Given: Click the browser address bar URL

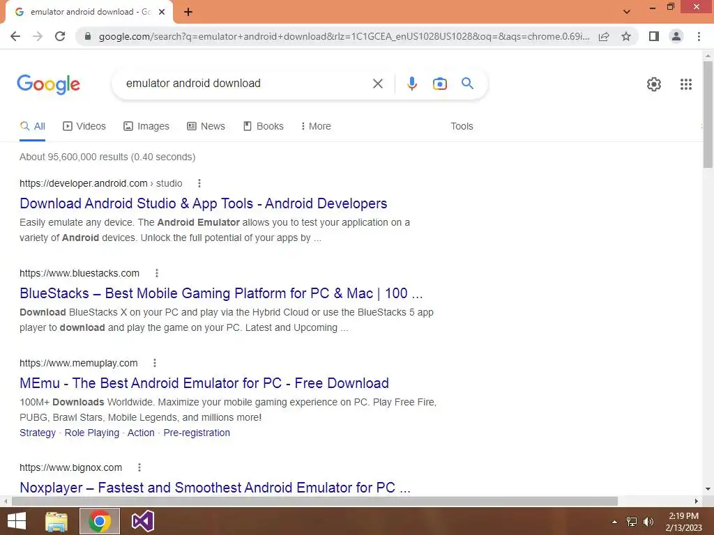Looking at the screenshot, I should click(x=344, y=36).
